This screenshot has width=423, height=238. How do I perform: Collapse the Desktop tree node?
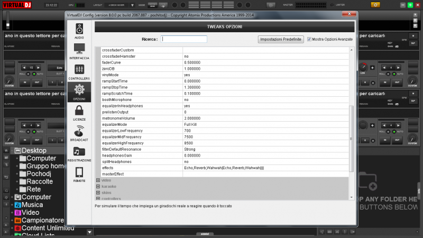pos(12,151)
